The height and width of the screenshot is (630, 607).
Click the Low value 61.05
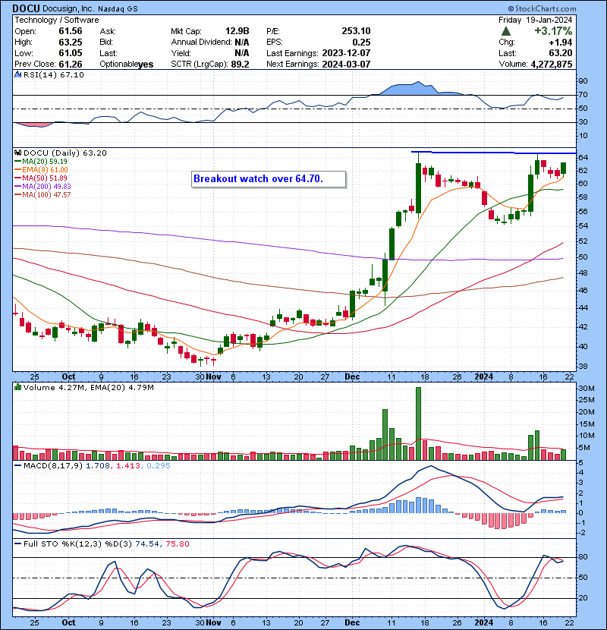click(71, 53)
